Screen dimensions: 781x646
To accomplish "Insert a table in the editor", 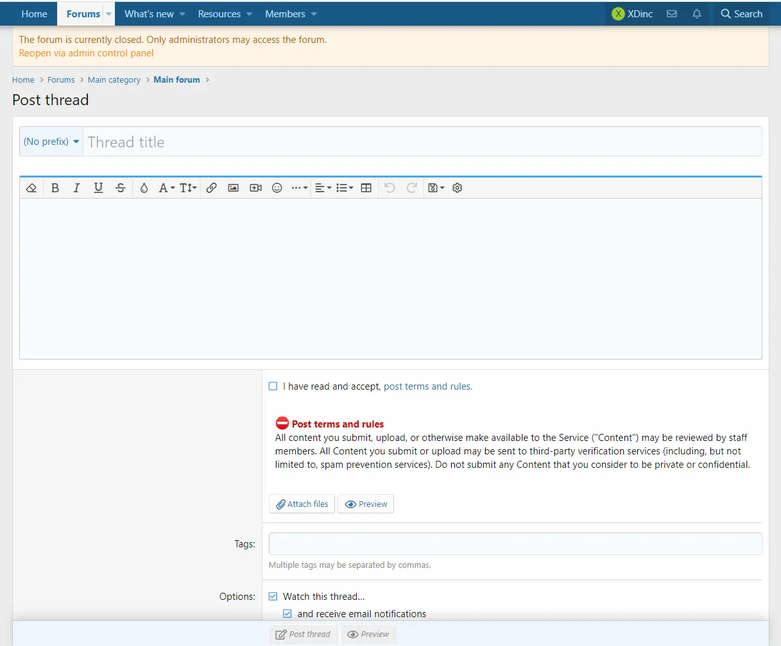I will coord(366,188).
